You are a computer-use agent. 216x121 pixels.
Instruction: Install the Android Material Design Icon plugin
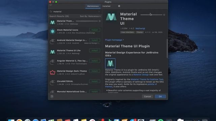[x=94, y=40]
